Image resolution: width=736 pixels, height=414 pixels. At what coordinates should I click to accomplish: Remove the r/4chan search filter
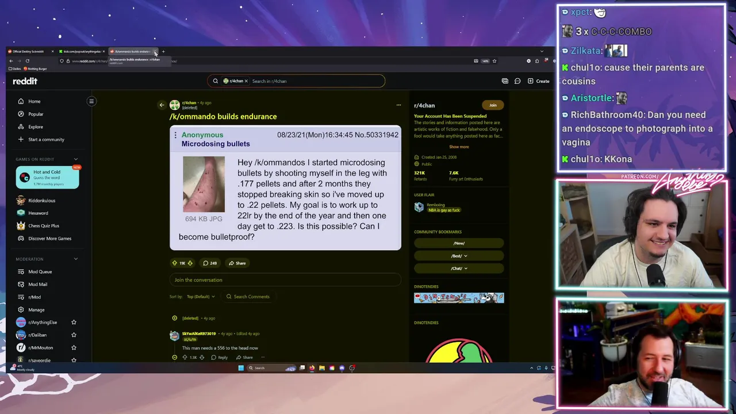click(x=246, y=81)
